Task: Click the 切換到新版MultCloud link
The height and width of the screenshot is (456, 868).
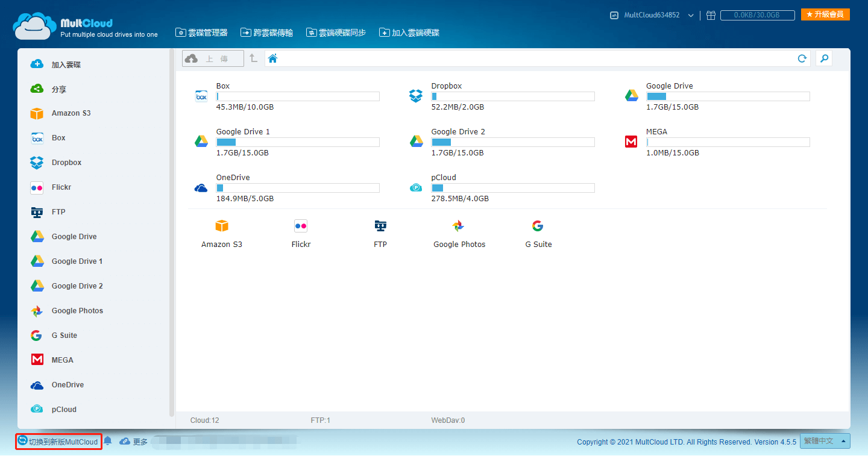Action: tap(58, 442)
